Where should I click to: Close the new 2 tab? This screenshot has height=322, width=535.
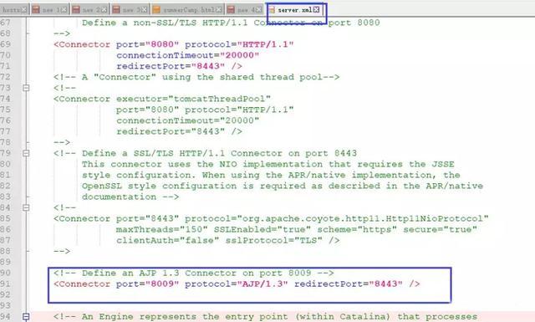[x=104, y=10]
